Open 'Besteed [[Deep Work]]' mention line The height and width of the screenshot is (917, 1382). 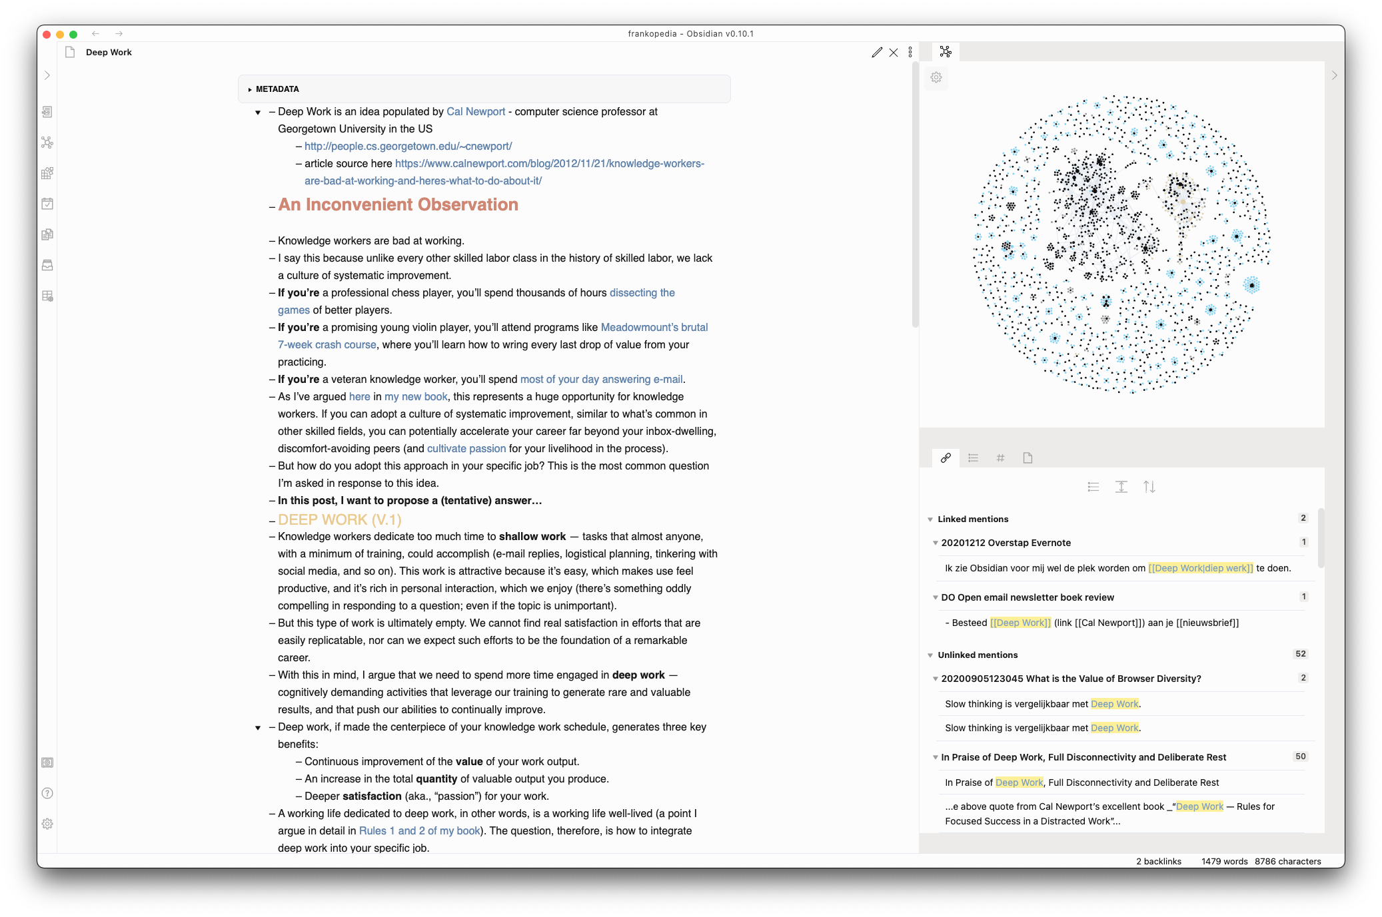[1091, 623]
